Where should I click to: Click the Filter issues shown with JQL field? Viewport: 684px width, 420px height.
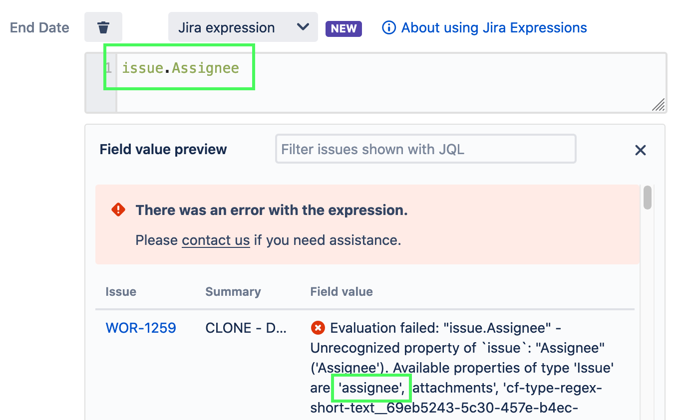(425, 149)
